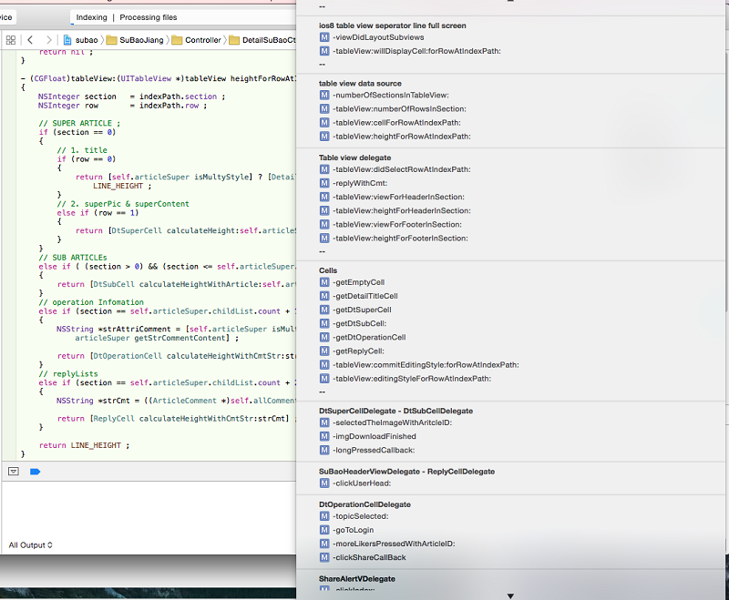Click the SuBaoJiang folder icon in breadcrumb
This screenshot has width=729, height=600.
(x=112, y=40)
